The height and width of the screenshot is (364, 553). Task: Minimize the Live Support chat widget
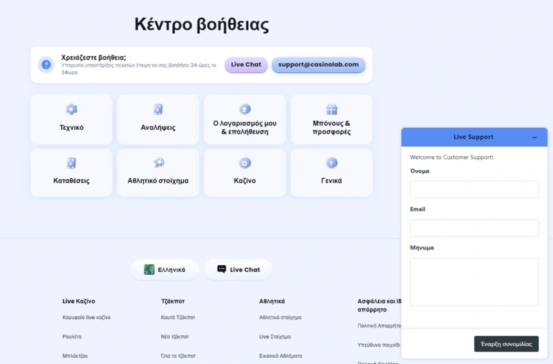534,137
